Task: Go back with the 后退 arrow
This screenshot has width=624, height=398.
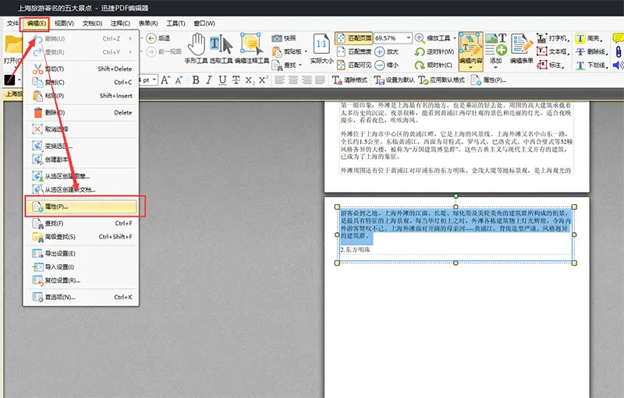Action: pos(158,38)
